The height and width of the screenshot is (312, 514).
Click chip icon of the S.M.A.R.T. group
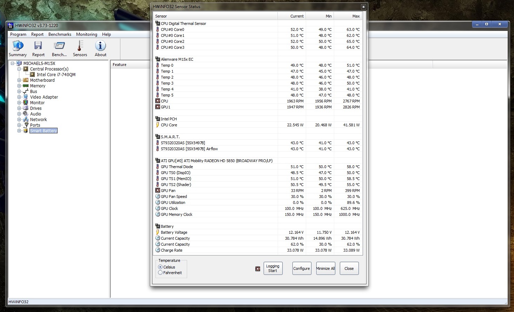tap(158, 137)
